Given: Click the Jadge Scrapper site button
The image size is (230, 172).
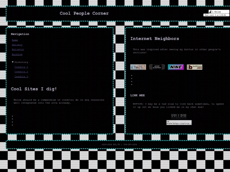Looking at the screenshot, I should point(157,67).
